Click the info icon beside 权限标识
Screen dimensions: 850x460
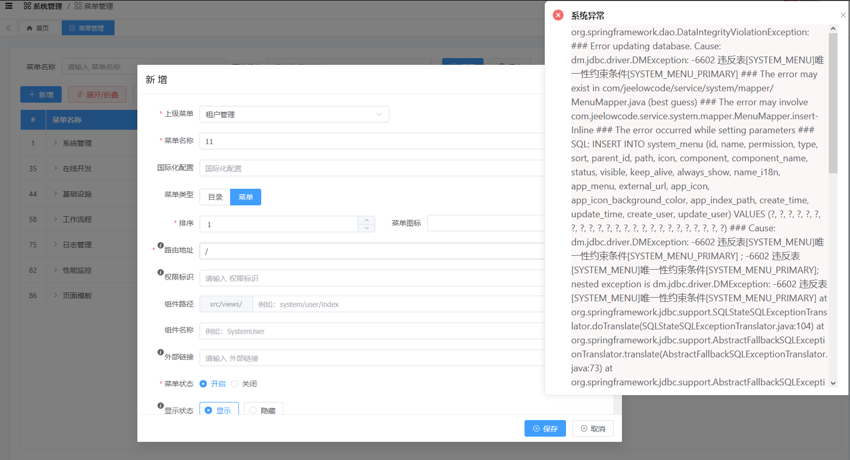click(x=161, y=272)
